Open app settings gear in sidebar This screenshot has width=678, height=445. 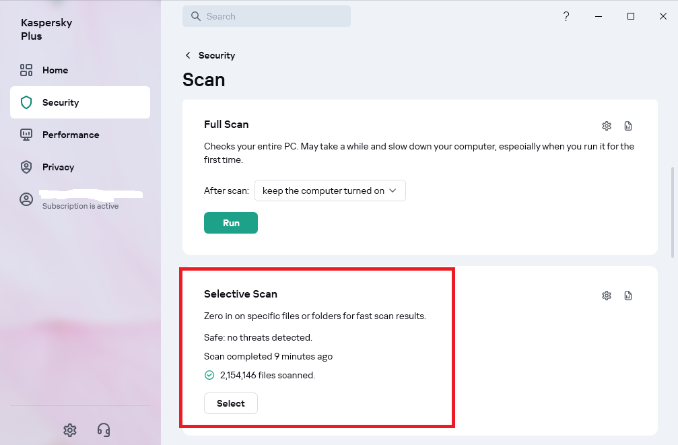(x=69, y=430)
